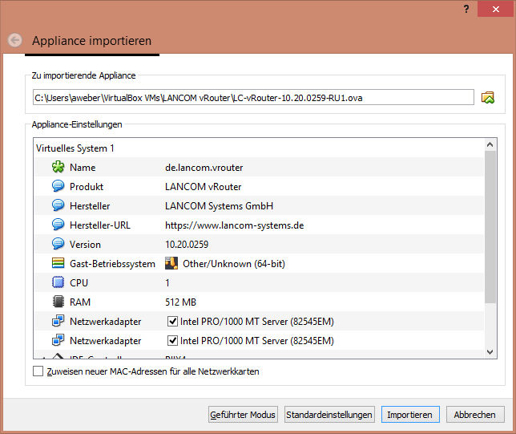Image resolution: width=516 pixels, height=434 pixels.
Task: Click the help question mark in title bar
Action: point(466,10)
